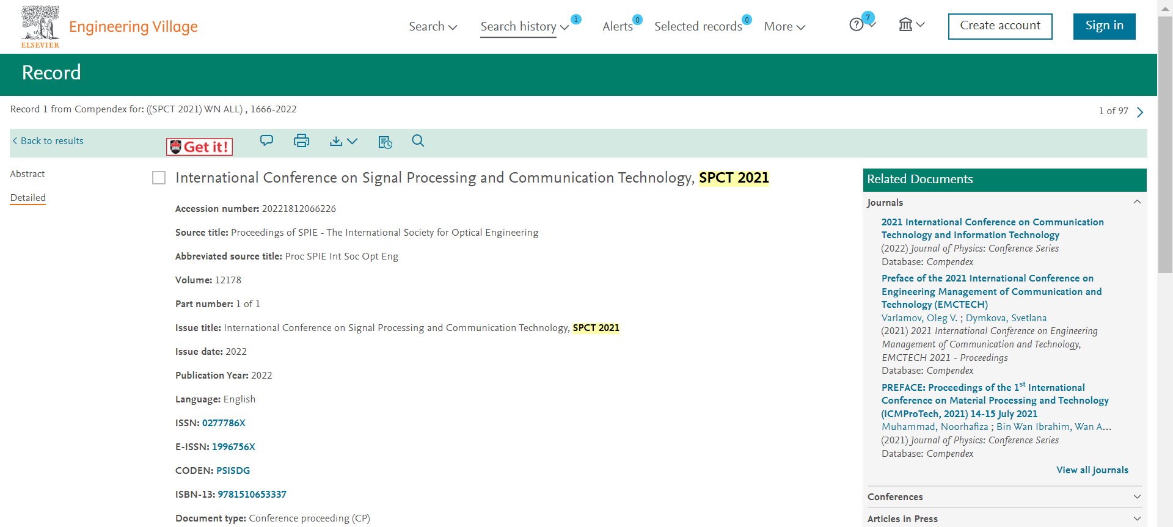
Task: Click the record count '1 of 97'
Action: [1113, 111]
